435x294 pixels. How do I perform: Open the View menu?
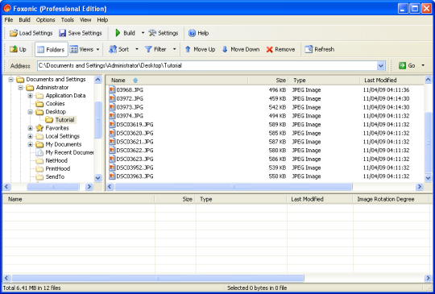coord(85,20)
